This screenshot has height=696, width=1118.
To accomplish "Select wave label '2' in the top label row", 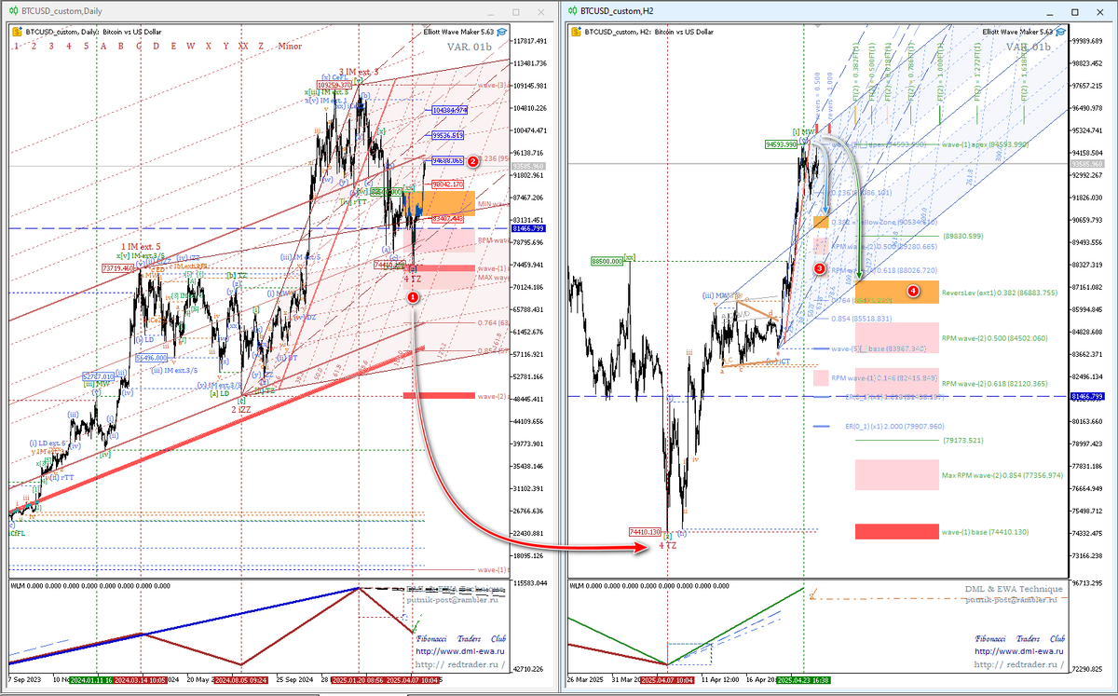I will (x=34, y=46).
